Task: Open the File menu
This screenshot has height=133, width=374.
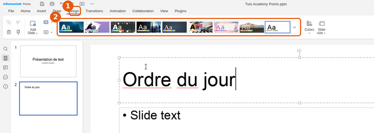Action: 11,11
